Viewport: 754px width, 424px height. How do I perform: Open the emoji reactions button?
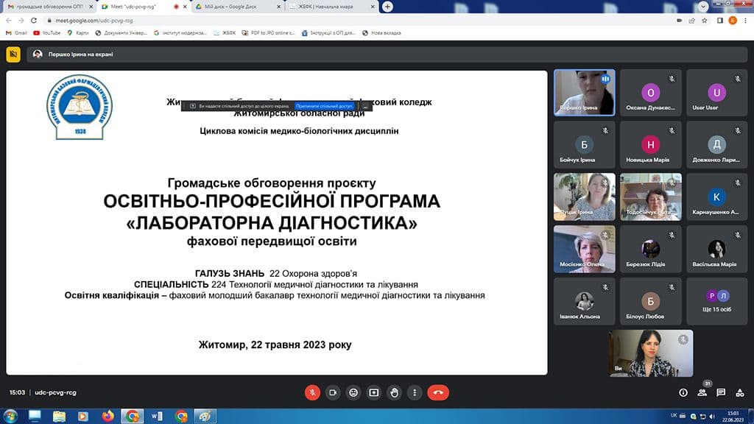tap(353, 393)
